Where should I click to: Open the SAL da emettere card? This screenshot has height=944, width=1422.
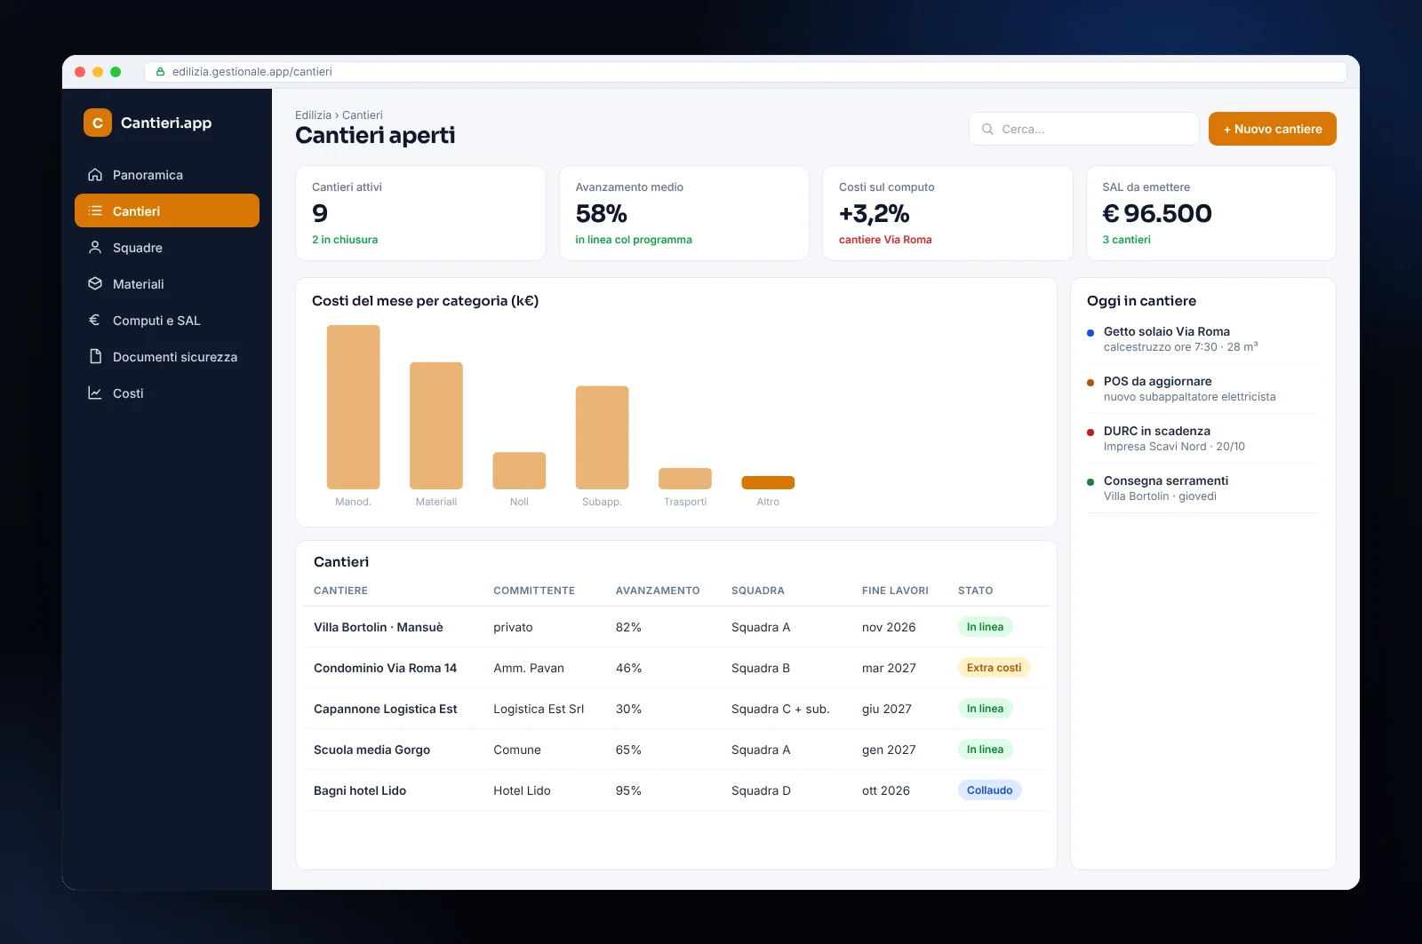click(x=1210, y=213)
